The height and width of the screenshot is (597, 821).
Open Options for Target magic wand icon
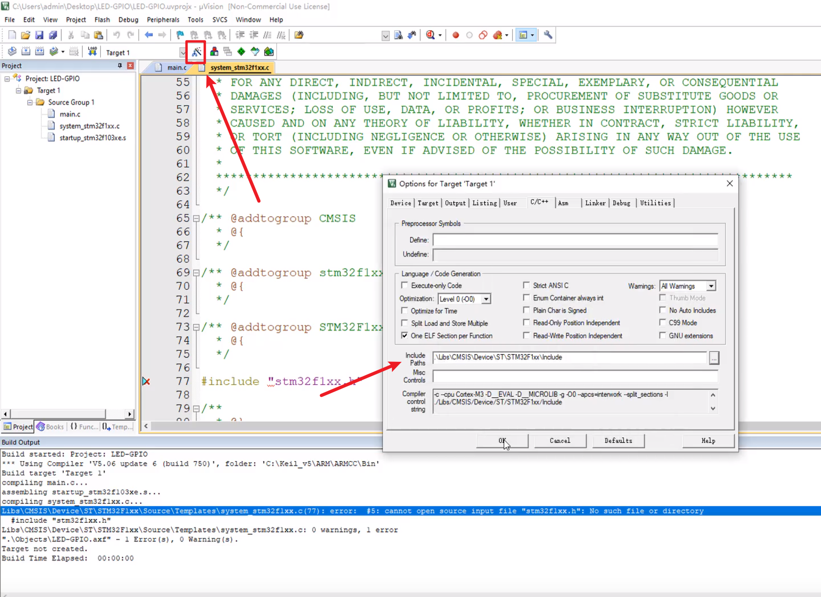196,52
